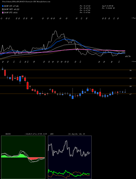Click the 'Avg V: 0.109 M' value
136x179 pixels.
(x=107, y=6)
